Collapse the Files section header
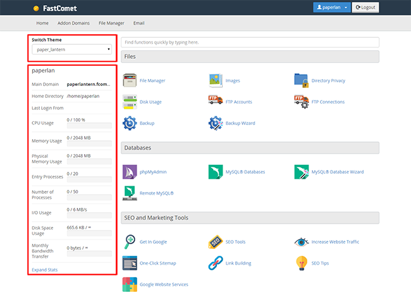 pyautogui.click(x=250, y=57)
